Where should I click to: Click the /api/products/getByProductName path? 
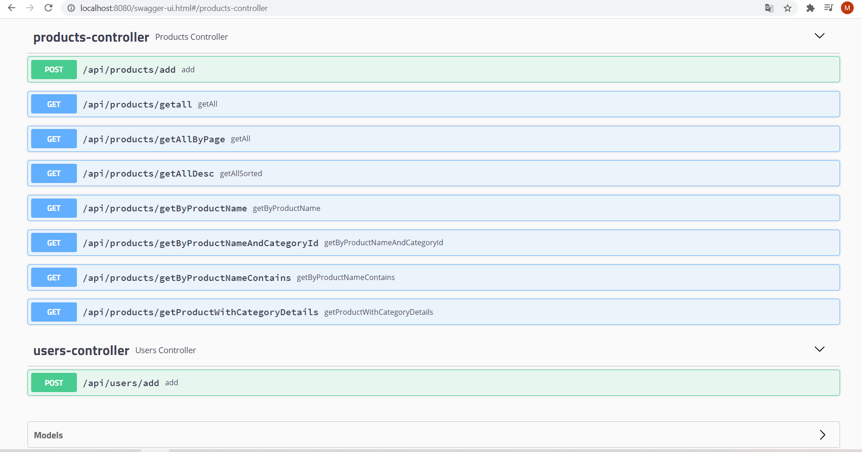tap(165, 208)
